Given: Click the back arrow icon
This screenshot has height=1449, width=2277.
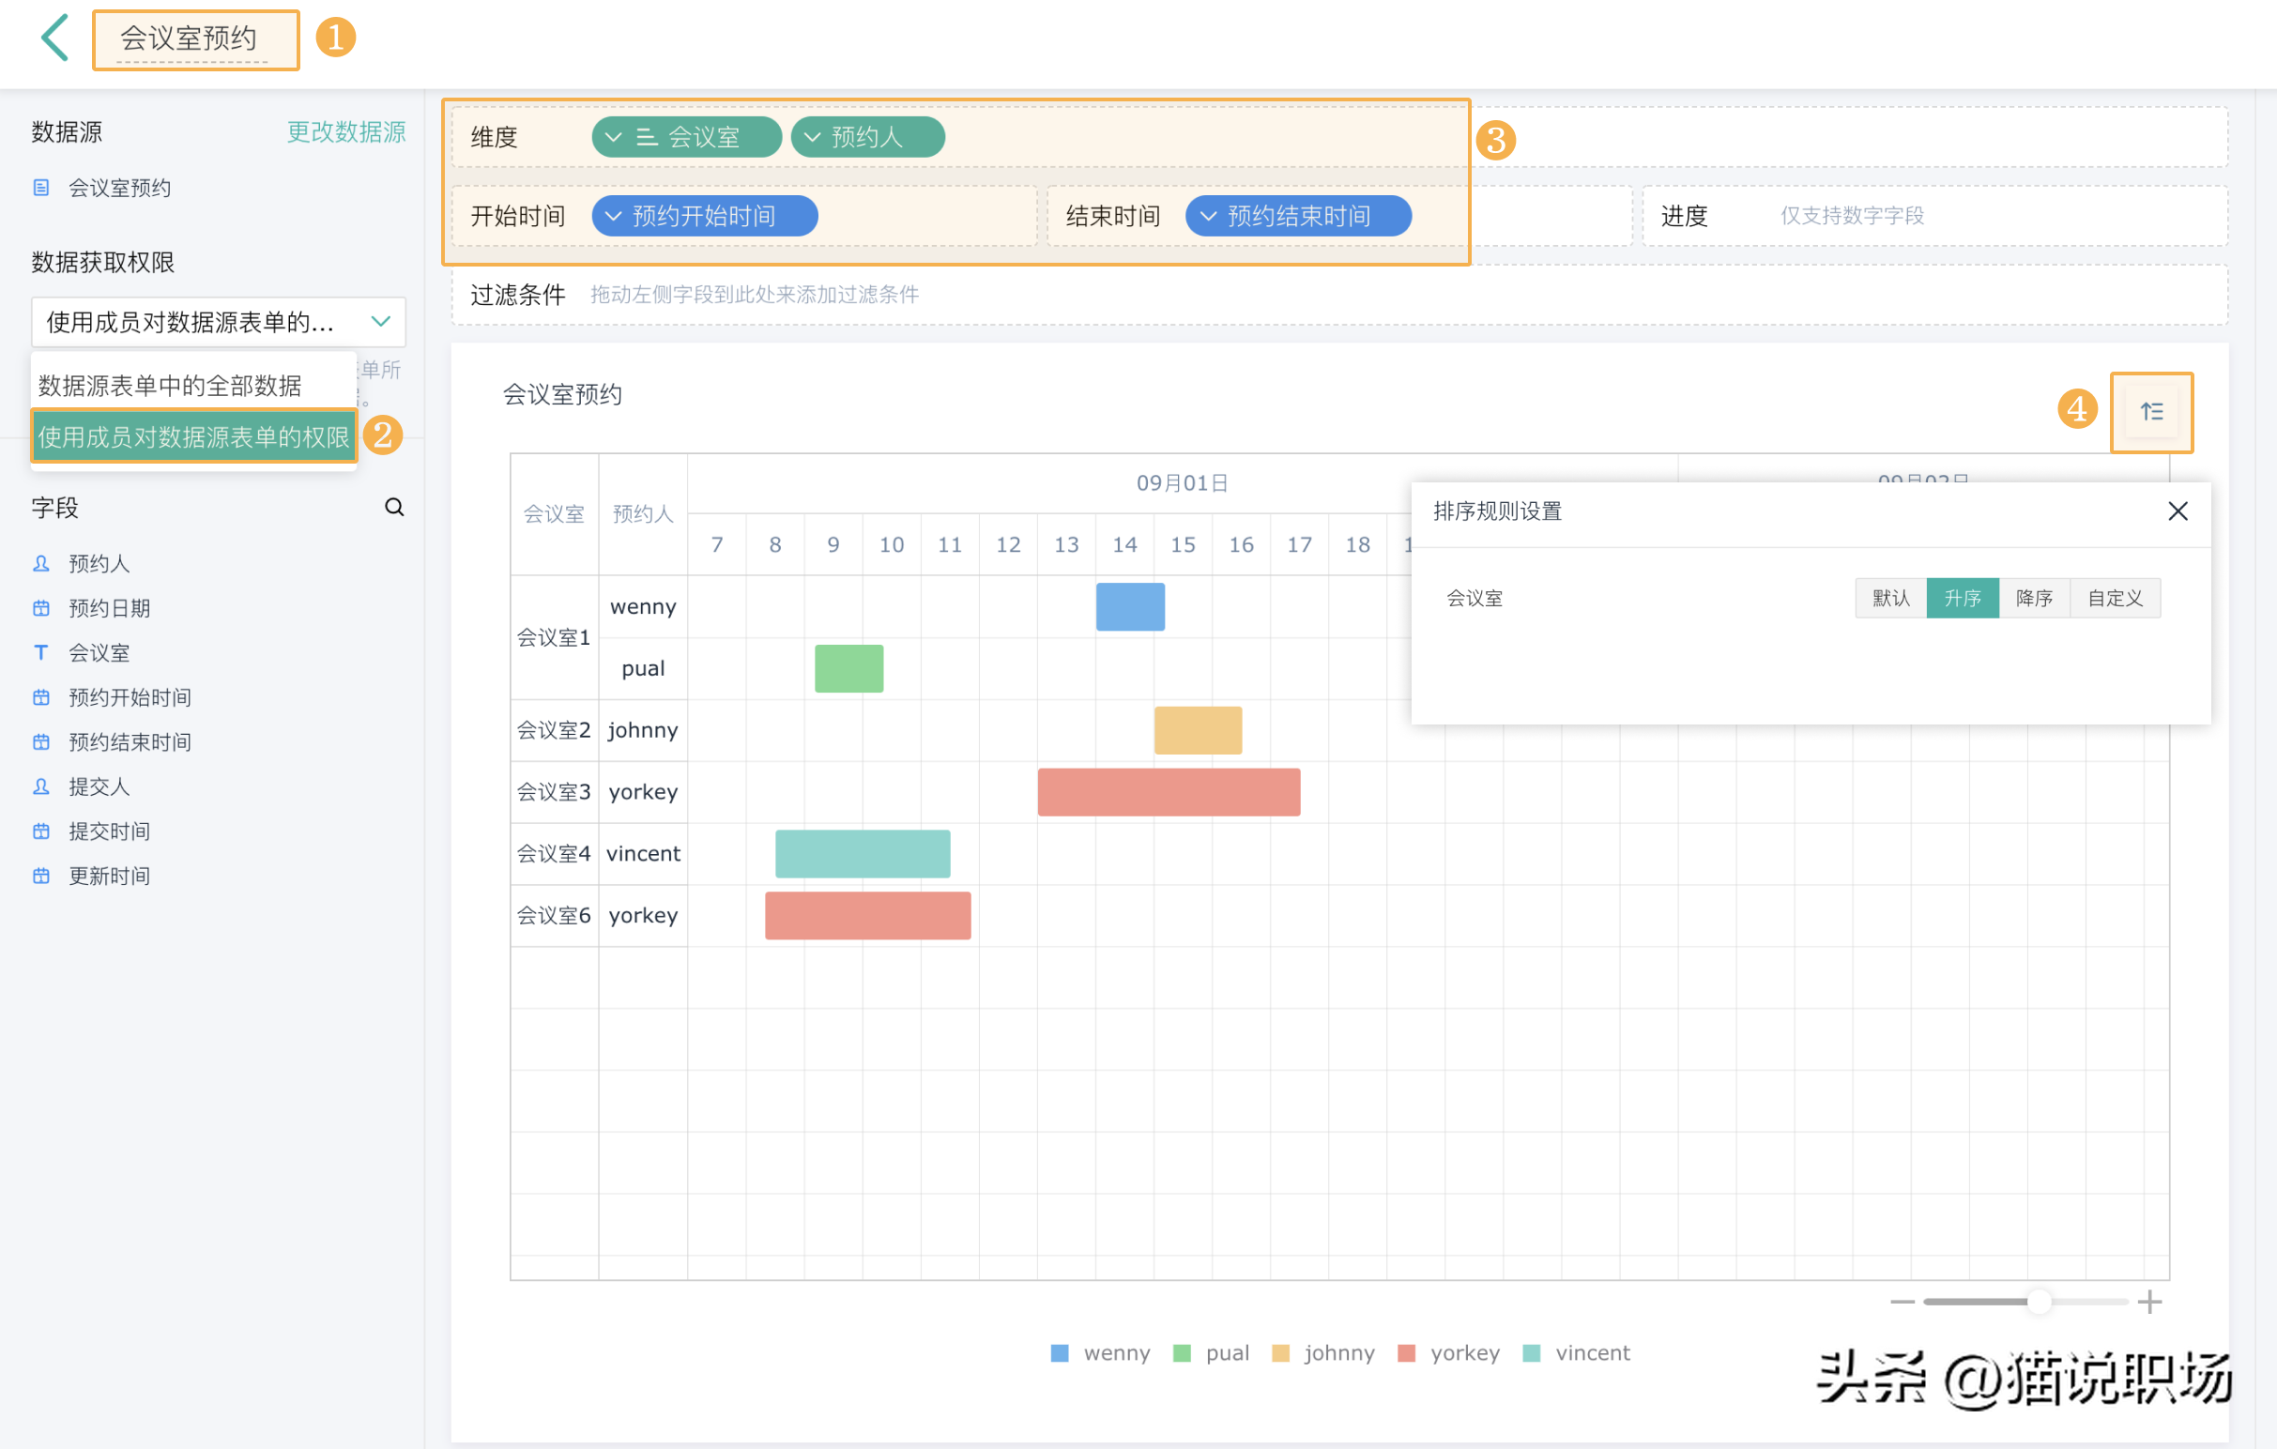Looking at the screenshot, I should click(54, 38).
